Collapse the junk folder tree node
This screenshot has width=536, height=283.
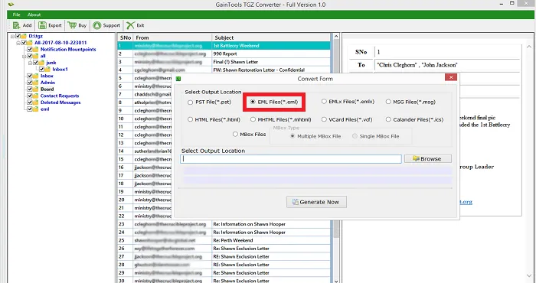[x=30, y=63]
